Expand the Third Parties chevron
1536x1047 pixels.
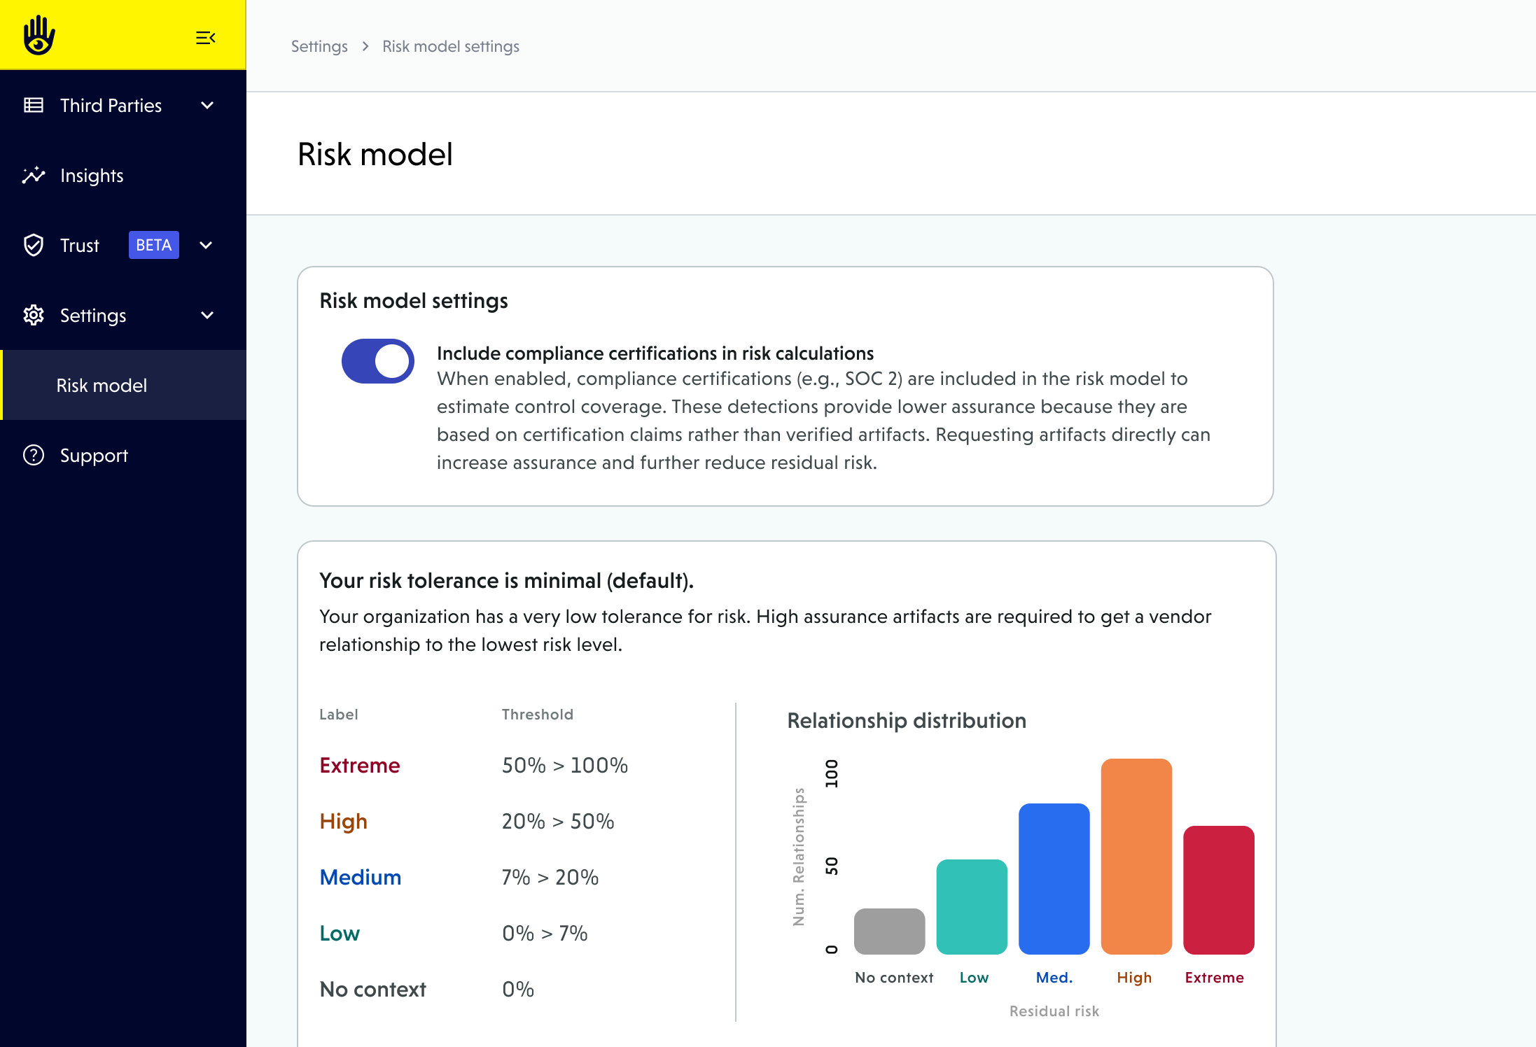[207, 105]
